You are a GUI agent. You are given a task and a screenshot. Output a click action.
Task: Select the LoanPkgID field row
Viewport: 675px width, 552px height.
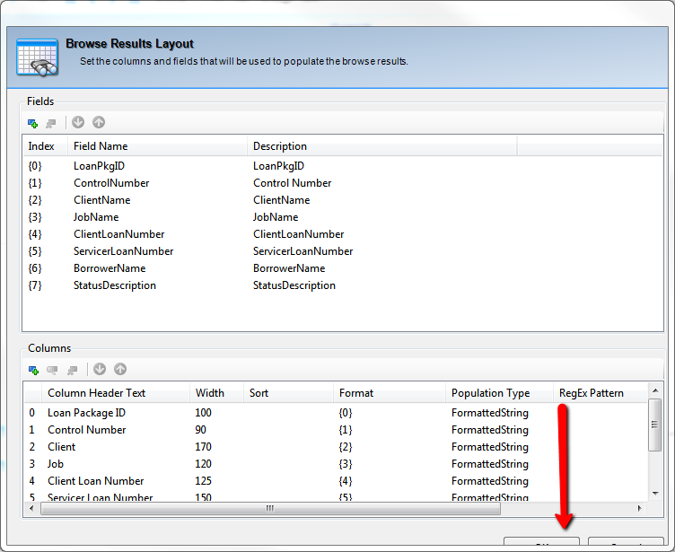(x=99, y=166)
